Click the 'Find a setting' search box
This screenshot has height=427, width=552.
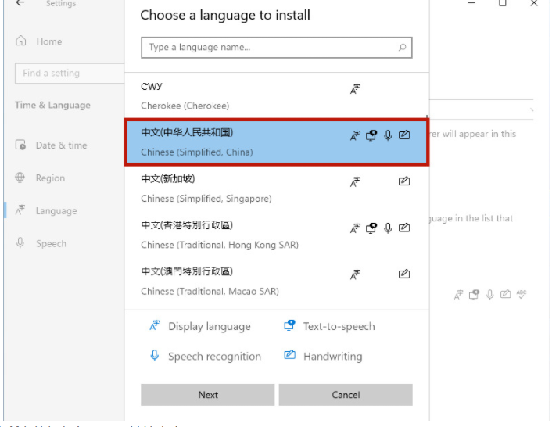69,74
